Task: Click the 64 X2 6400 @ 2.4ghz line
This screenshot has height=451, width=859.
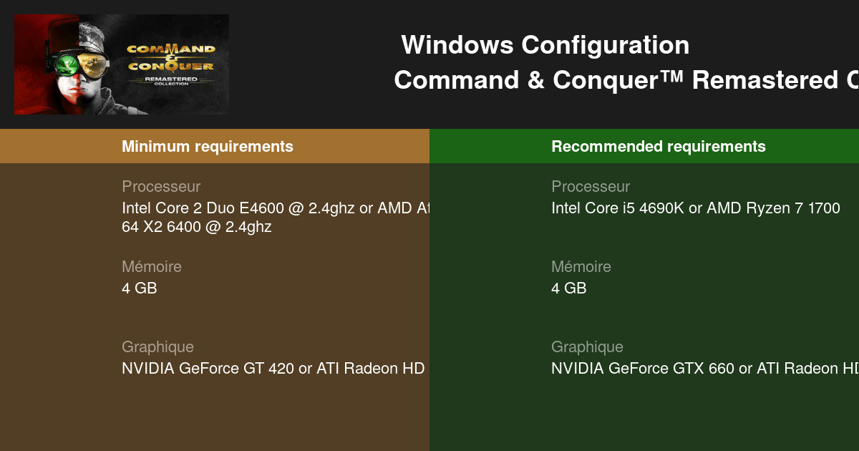Action: [x=197, y=227]
